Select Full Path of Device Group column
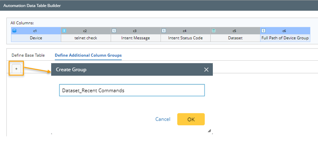The height and width of the screenshot is (142, 318). (x=285, y=38)
